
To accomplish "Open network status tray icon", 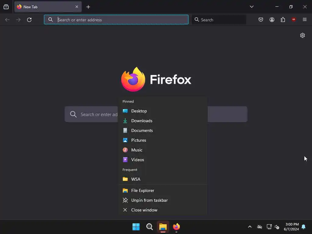I will point(269,227).
